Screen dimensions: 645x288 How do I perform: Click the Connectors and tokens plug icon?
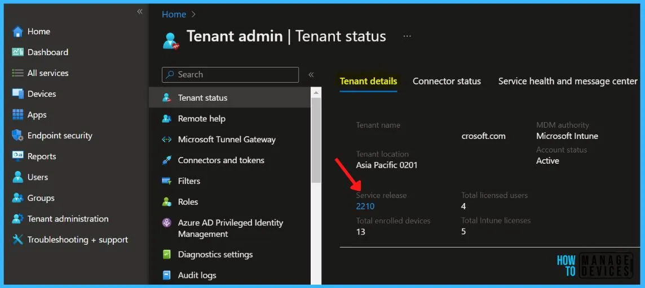pyautogui.click(x=166, y=160)
